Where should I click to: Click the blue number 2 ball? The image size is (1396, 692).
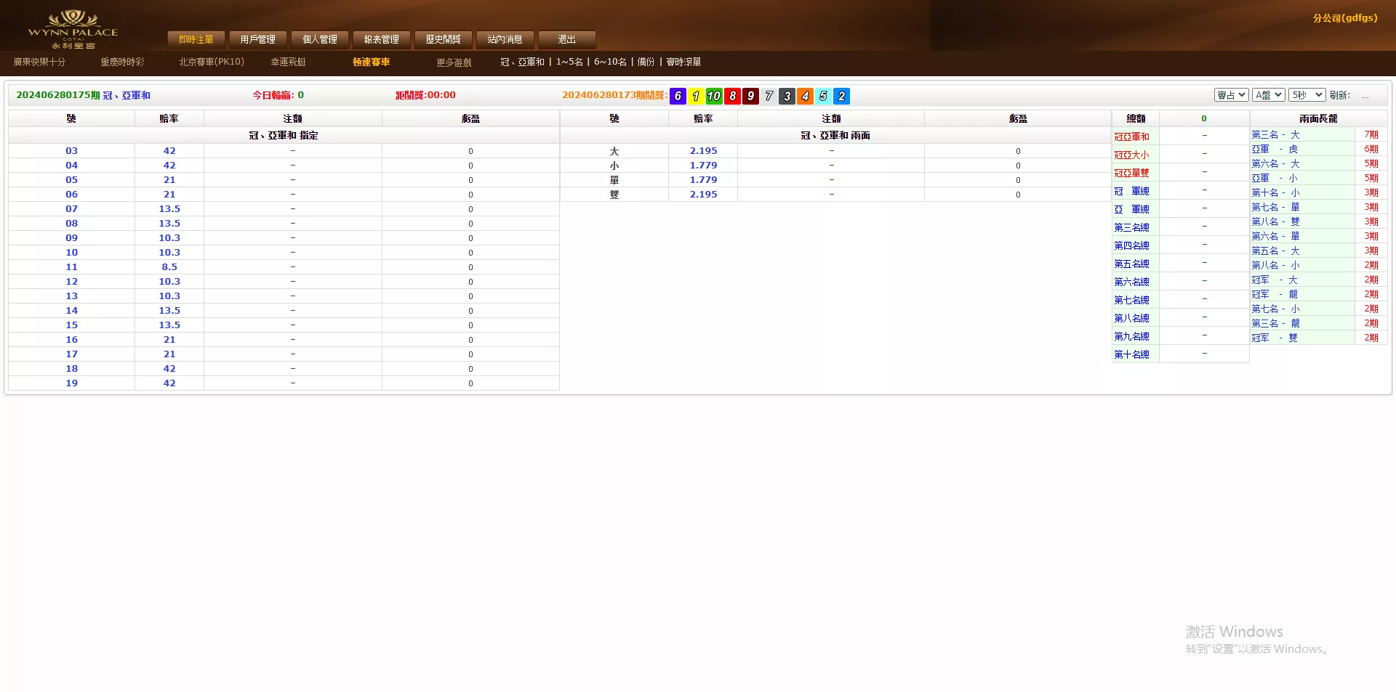tap(841, 96)
